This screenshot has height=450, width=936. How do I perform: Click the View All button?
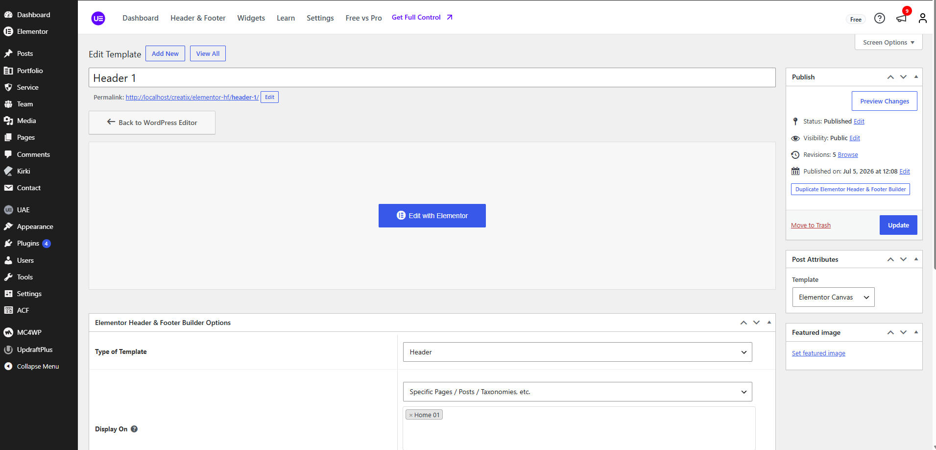click(208, 53)
